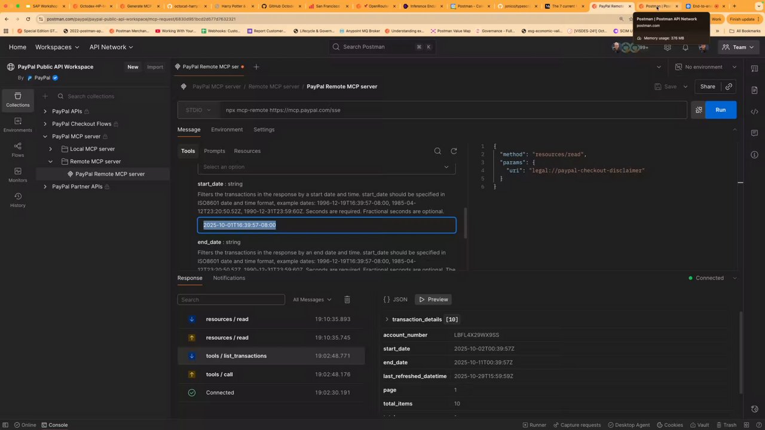Click the Import button
765x430 pixels.
pos(155,67)
